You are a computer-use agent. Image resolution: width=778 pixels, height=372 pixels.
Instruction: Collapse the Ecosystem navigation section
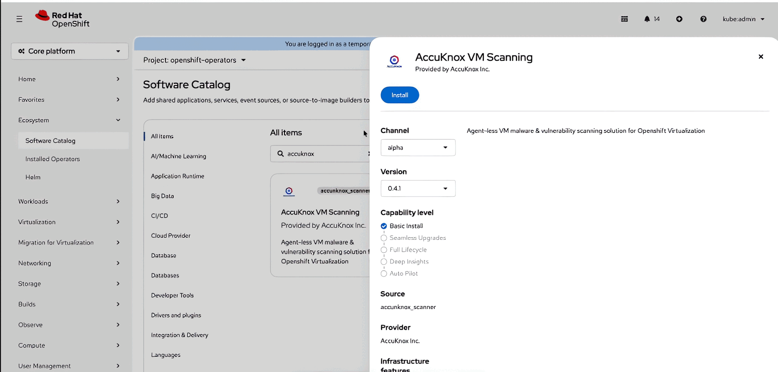coord(69,120)
